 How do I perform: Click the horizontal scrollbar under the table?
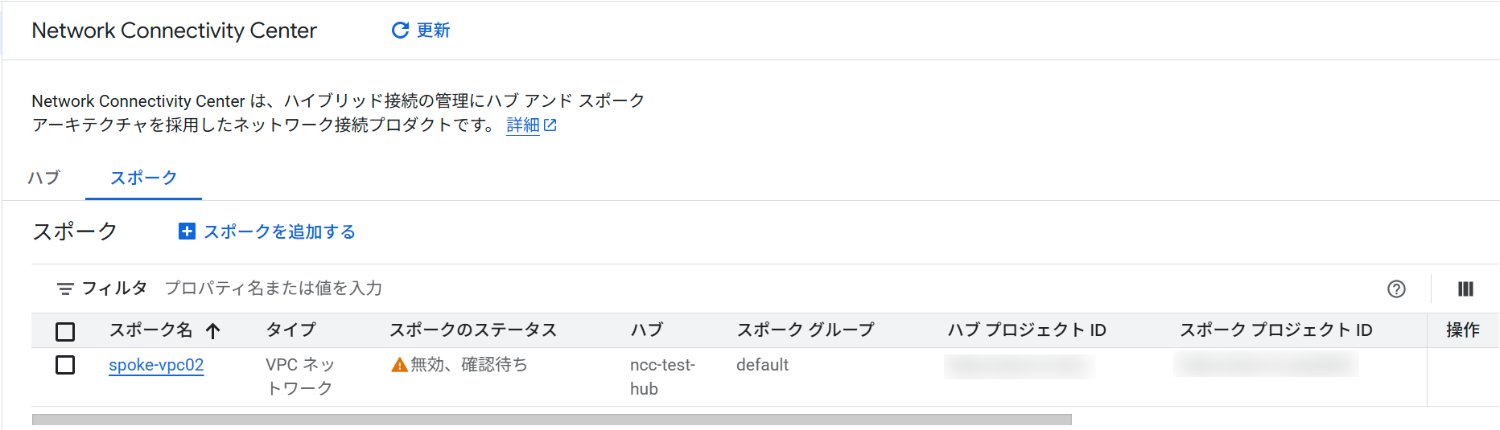[x=551, y=420]
